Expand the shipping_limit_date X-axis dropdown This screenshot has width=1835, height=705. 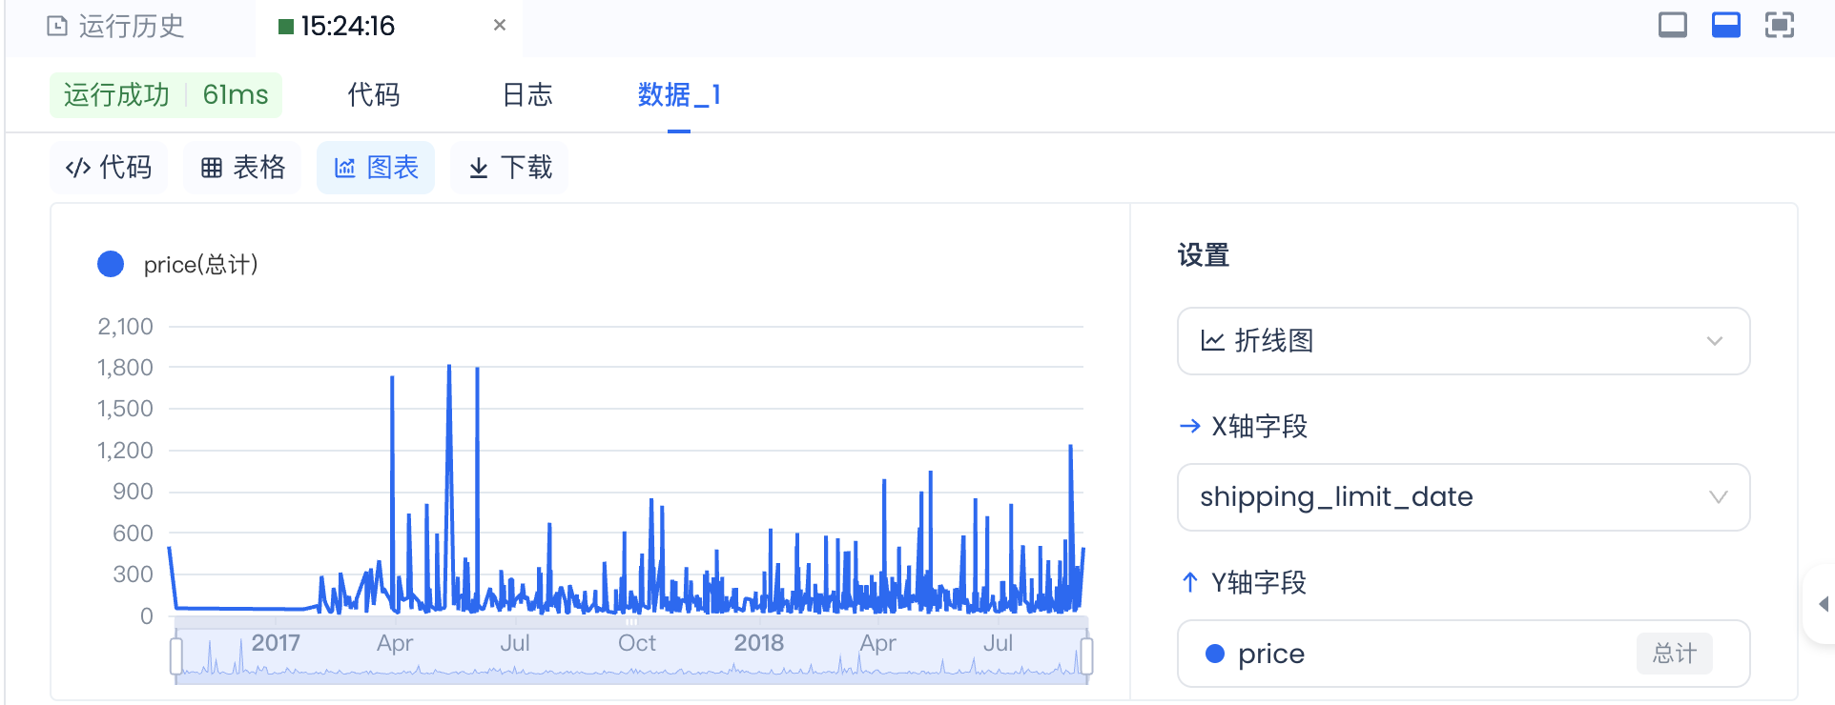coord(1463,497)
